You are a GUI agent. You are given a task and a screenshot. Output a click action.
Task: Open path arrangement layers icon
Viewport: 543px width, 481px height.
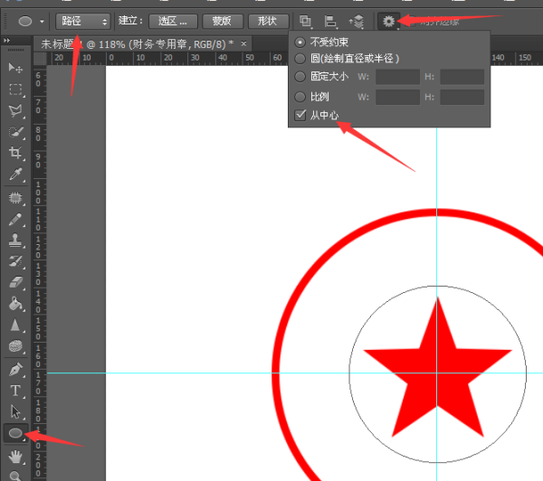(x=357, y=21)
